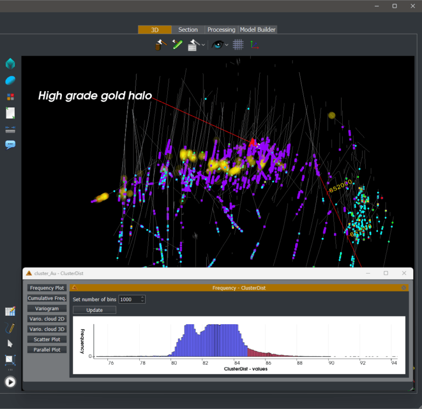Image resolution: width=422 pixels, height=409 pixels.
Task: Switch to the Section tab
Action: click(188, 29)
